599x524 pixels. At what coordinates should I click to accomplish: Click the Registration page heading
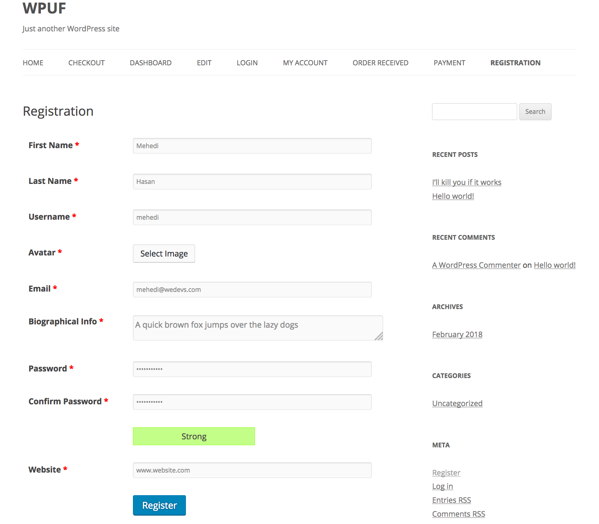58,111
